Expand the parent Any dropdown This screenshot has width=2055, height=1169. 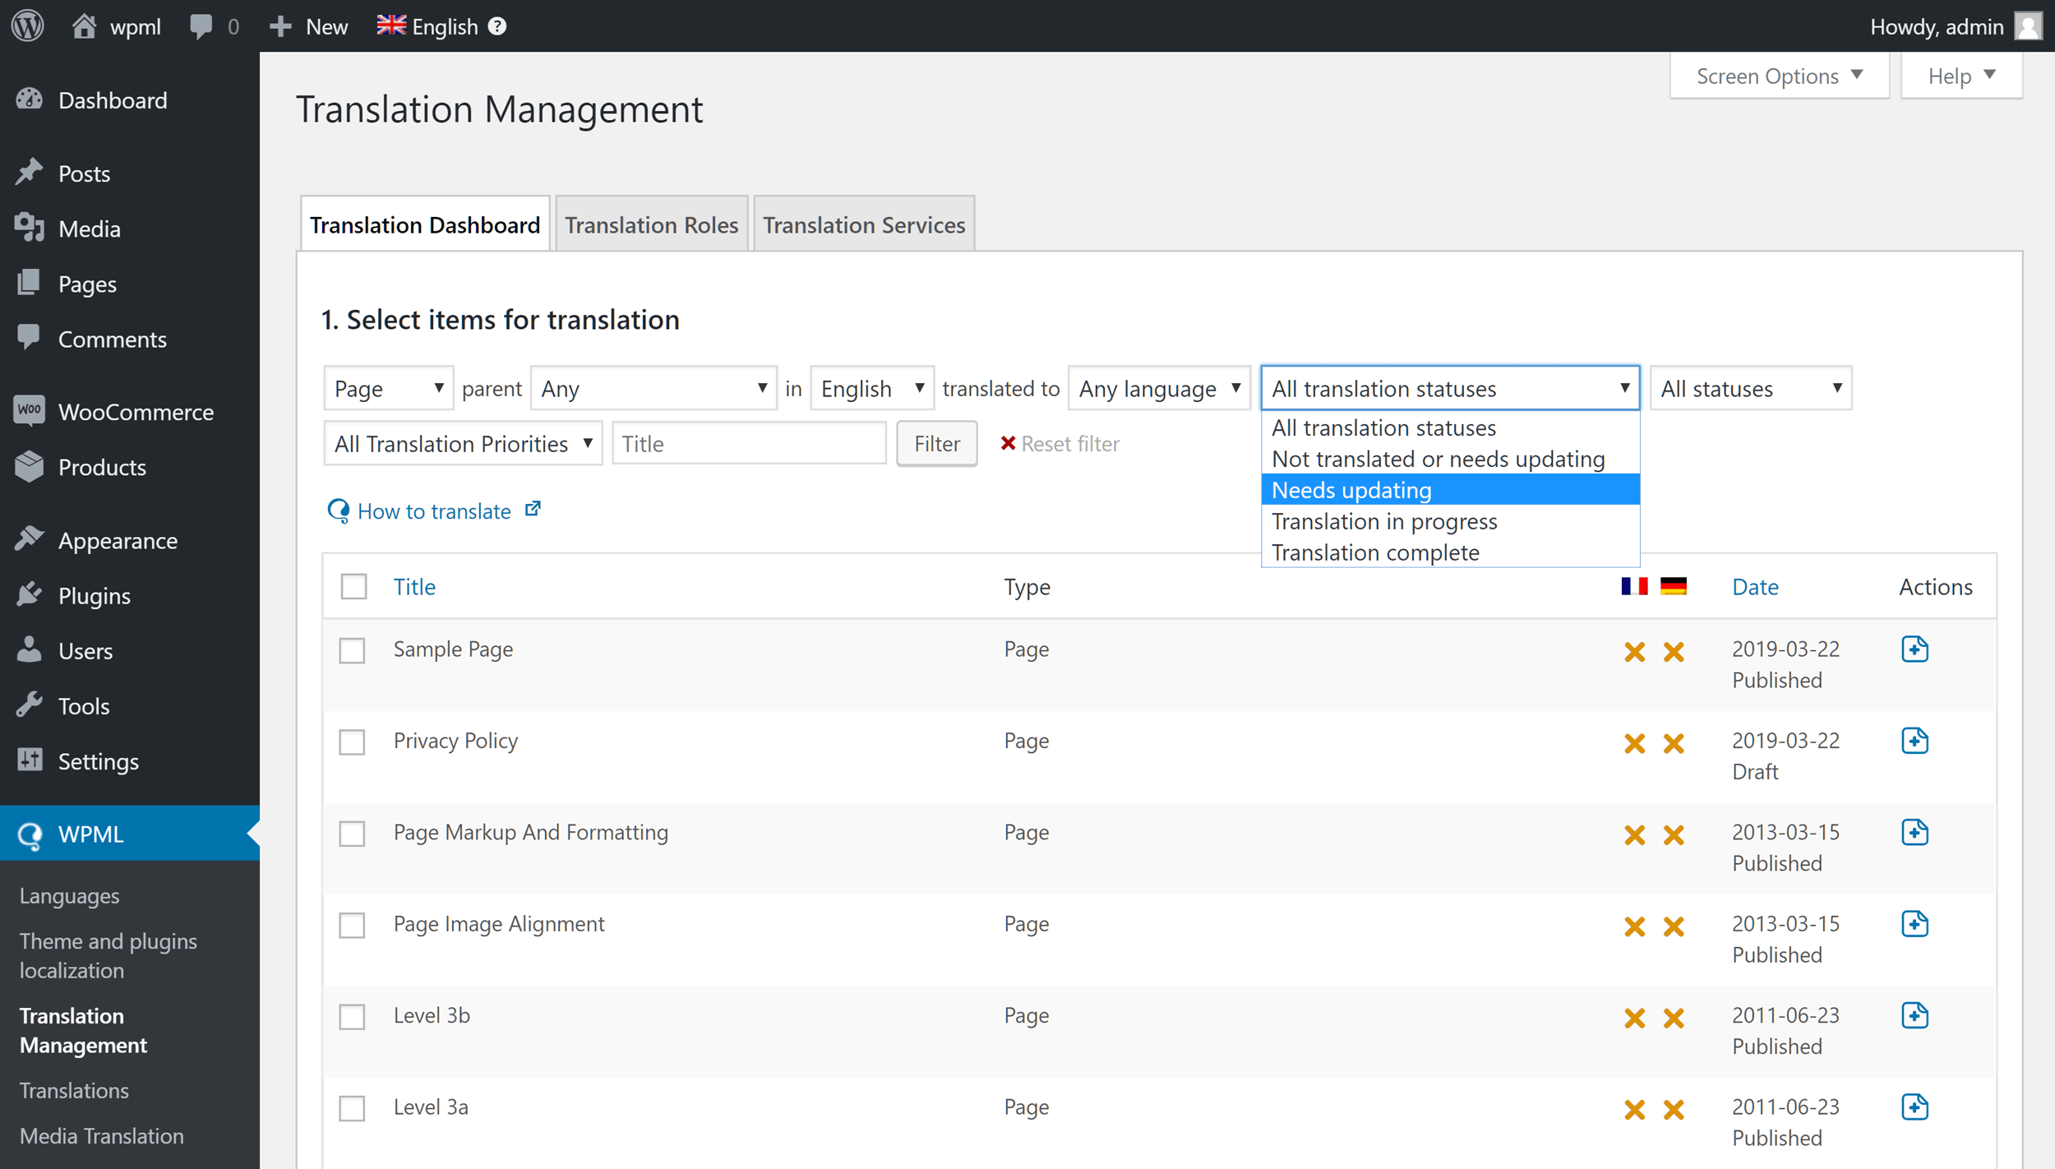(653, 387)
